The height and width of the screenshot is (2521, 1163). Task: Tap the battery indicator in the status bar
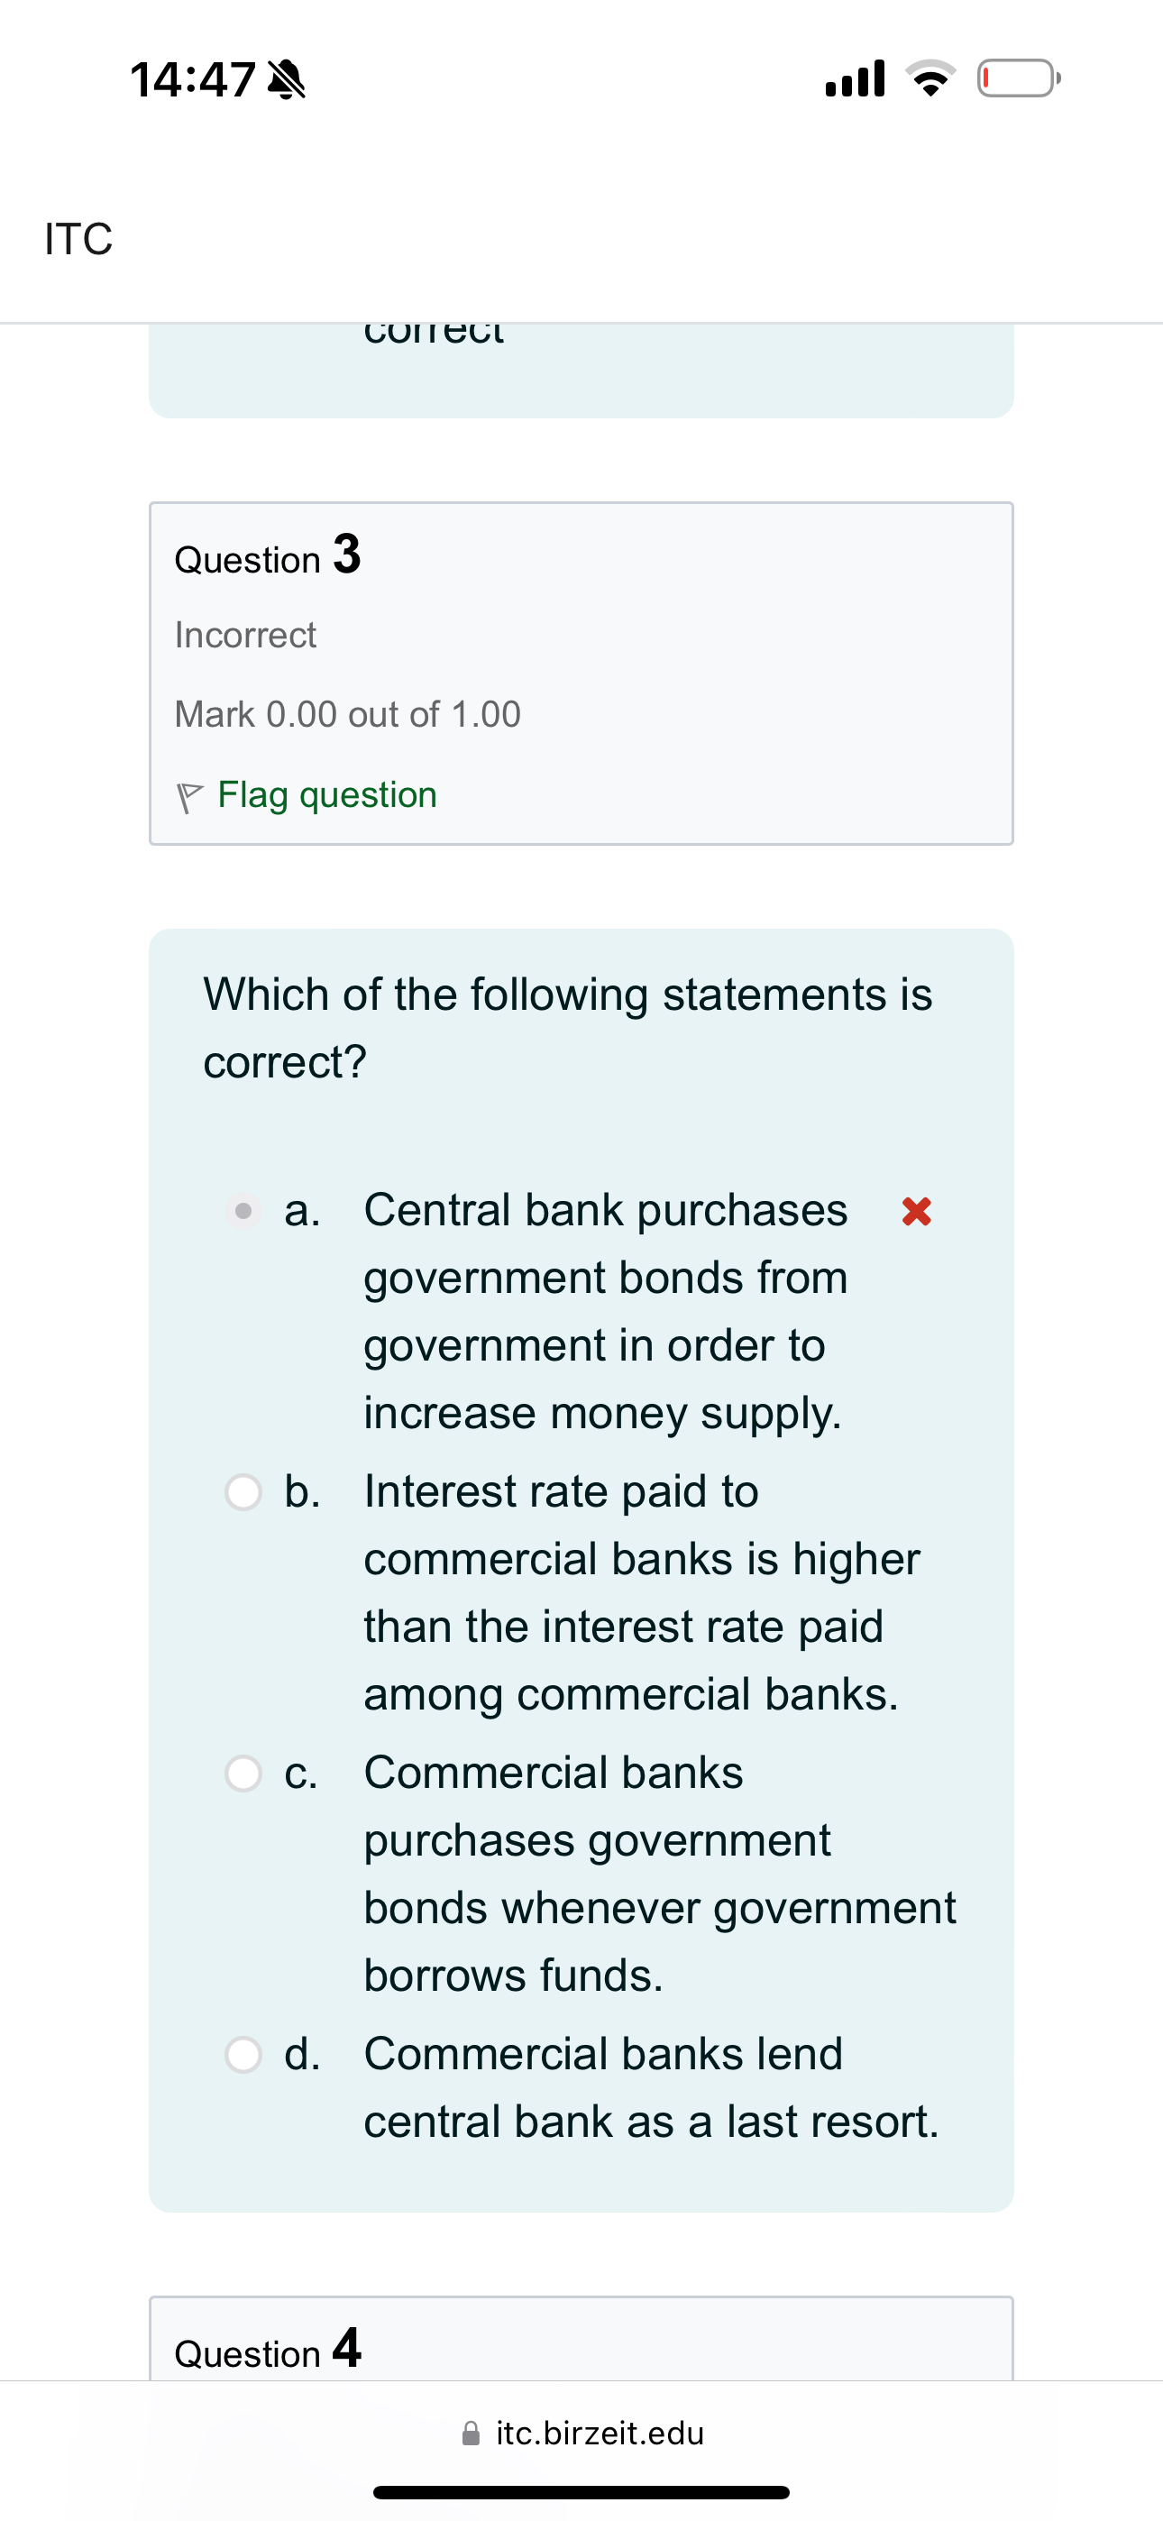(1016, 78)
